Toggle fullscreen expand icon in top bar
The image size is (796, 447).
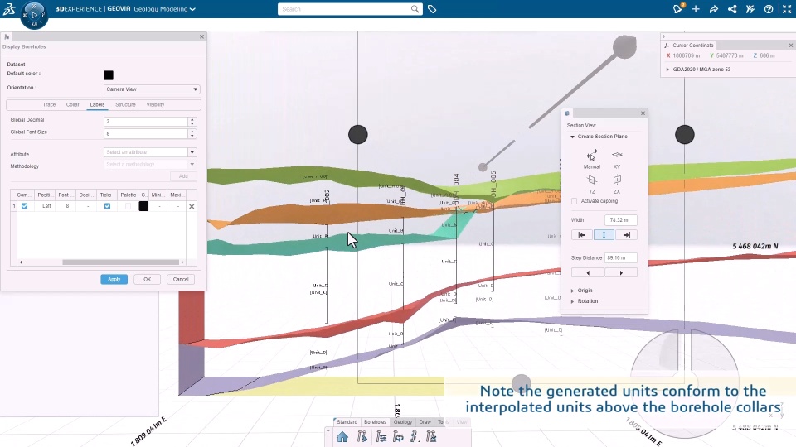tap(786, 9)
